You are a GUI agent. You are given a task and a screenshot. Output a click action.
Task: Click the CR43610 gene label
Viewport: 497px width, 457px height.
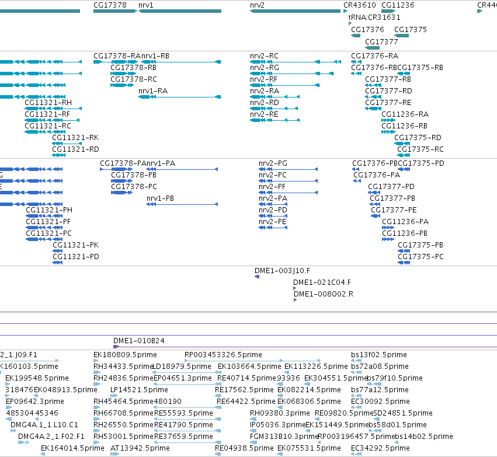click(x=359, y=5)
